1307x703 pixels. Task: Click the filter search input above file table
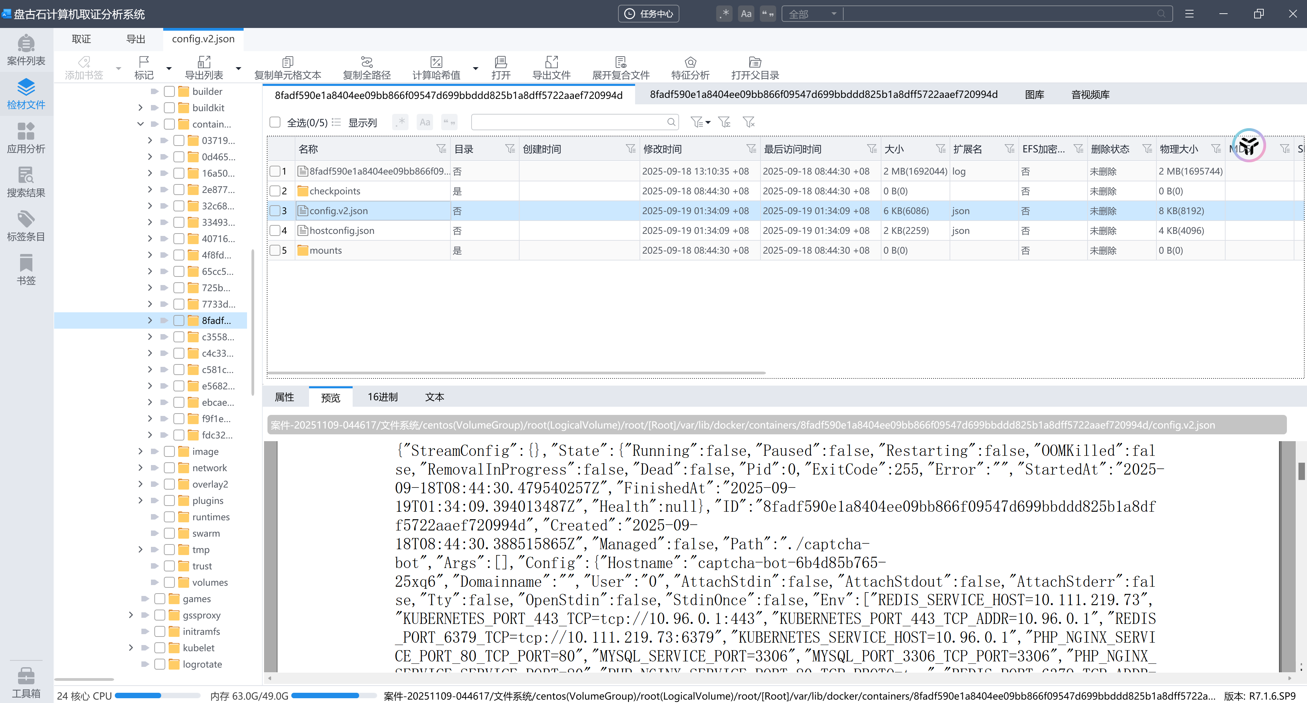click(568, 122)
